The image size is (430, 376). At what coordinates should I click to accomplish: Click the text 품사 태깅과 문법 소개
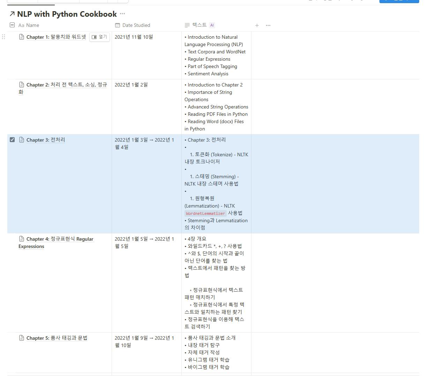tap(212, 338)
